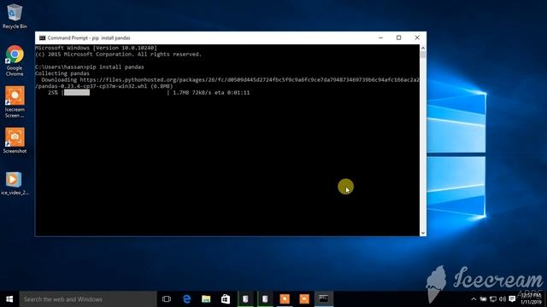Open the volume tray icon
The height and width of the screenshot is (307, 547).
tap(503, 299)
